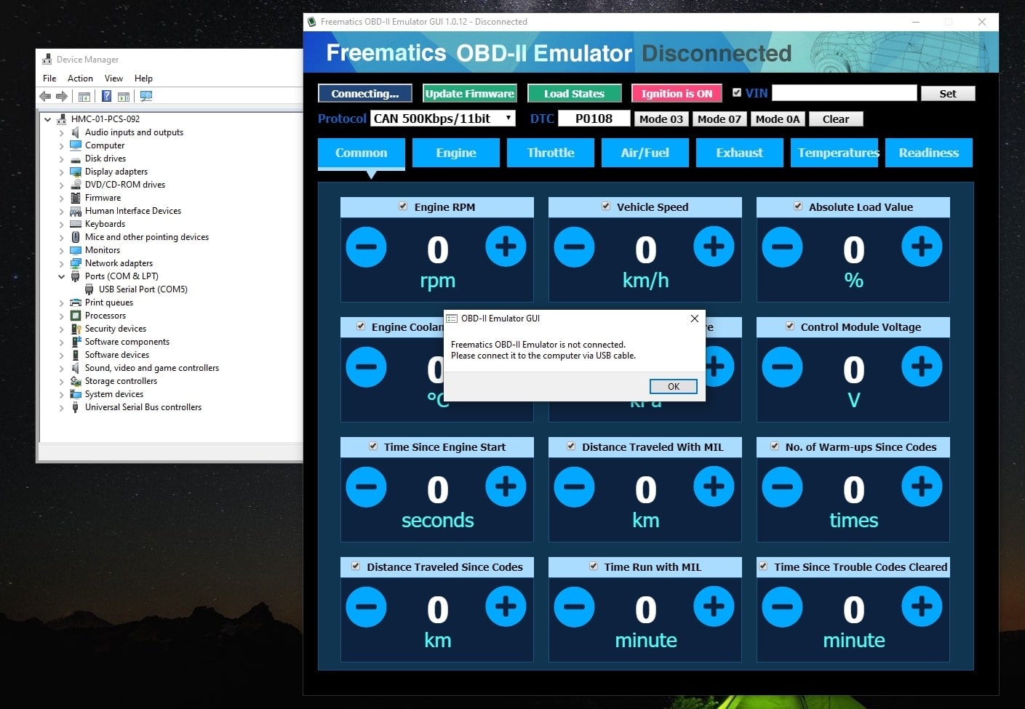Toggle the Distance Traveled With MIL checkbox
The height and width of the screenshot is (709, 1025).
point(571,446)
